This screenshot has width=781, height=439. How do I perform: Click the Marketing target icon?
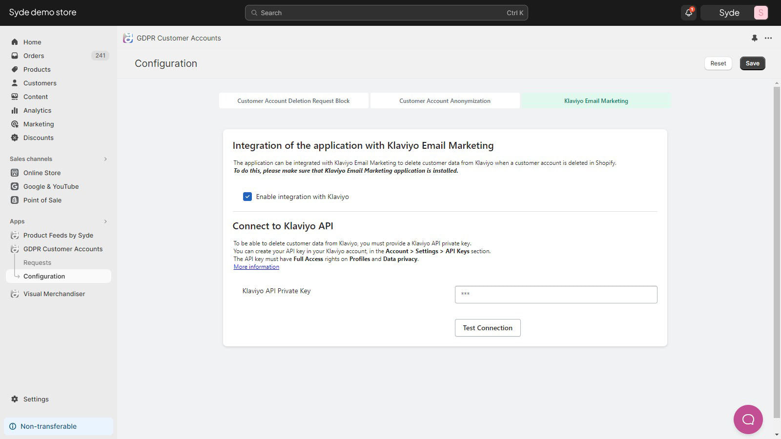[15, 124]
